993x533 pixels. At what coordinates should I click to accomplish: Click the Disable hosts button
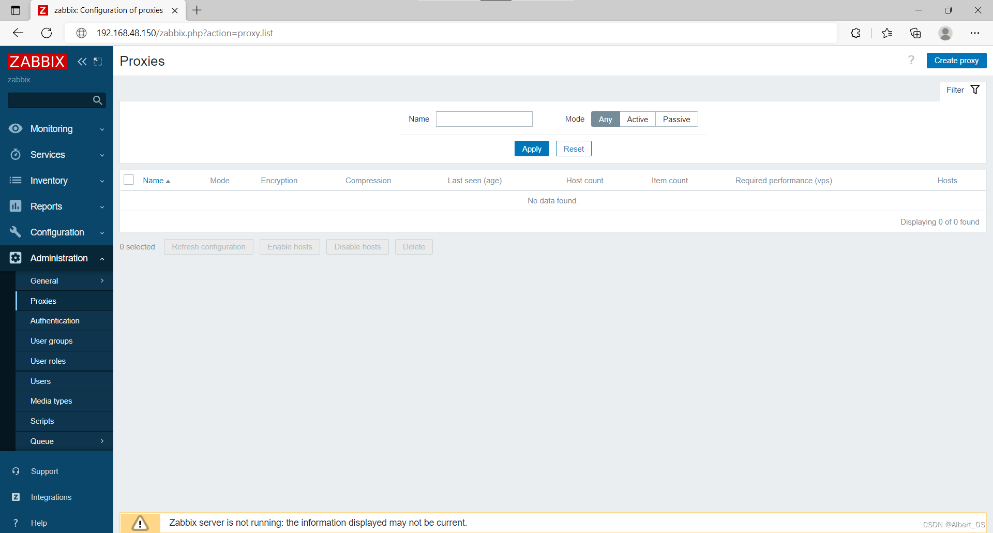tap(357, 247)
